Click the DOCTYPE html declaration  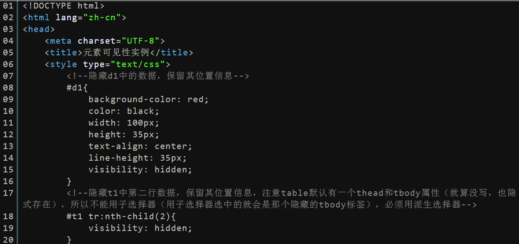coord(64,6)
